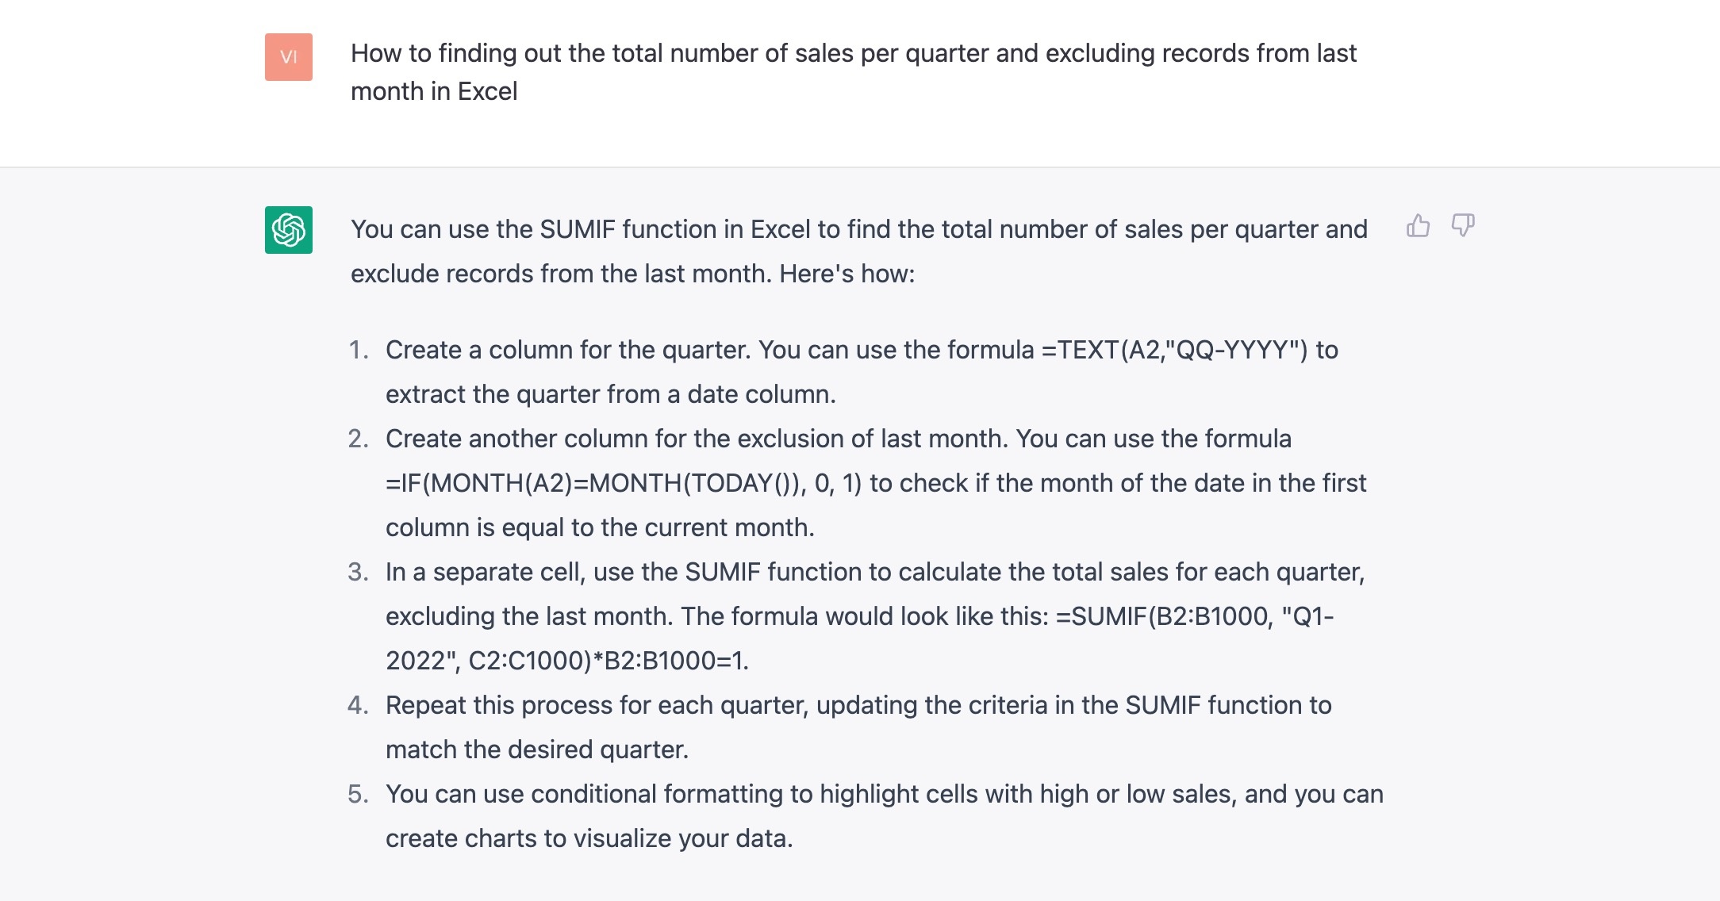Viewport: 1720px width, 901px height.
Task: Click the thumbs up feedback icon
Action: pos(1418,226)
